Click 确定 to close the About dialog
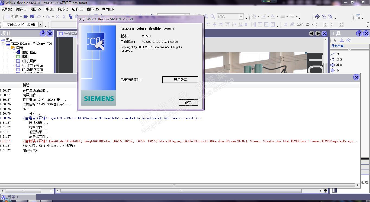The height and width of the screenshot is (202, 370). coord(188,102)
